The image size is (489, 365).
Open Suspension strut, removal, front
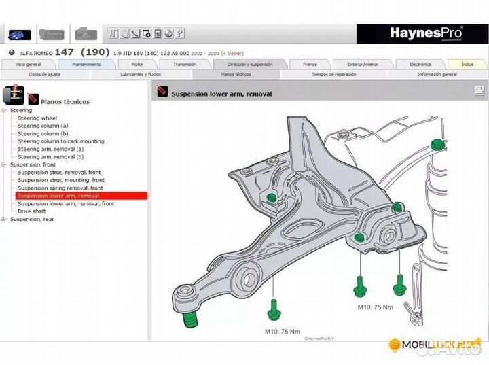[x=59, y=173]
